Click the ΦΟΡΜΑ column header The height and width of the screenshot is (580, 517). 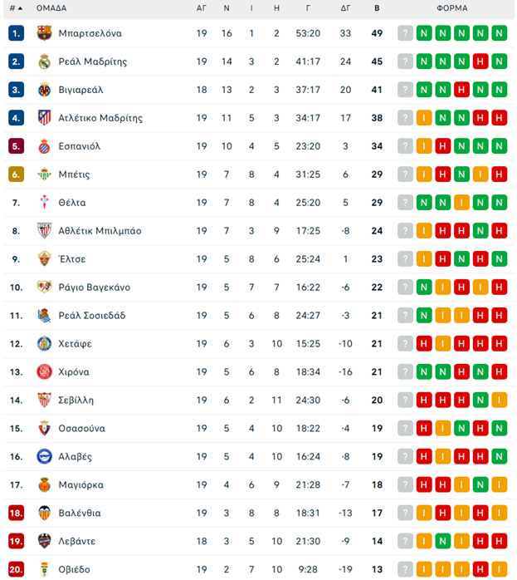click(x=452, y=8)
